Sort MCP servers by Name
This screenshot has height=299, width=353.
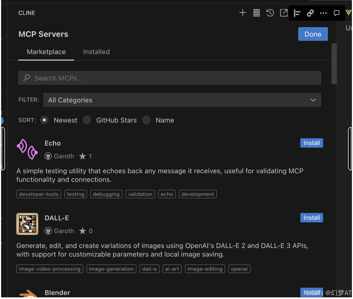point(146,120)
